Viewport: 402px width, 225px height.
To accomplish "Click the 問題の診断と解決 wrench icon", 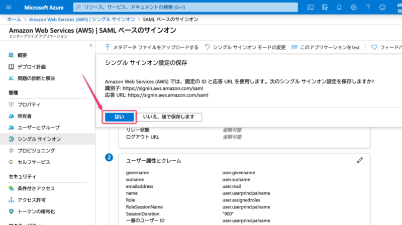I will [x=11, y=78].
